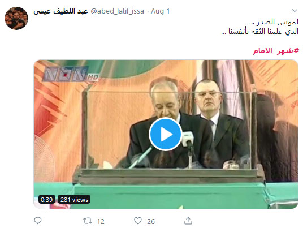
Task: Play the embedded tweet video
Action: point(166,134)
